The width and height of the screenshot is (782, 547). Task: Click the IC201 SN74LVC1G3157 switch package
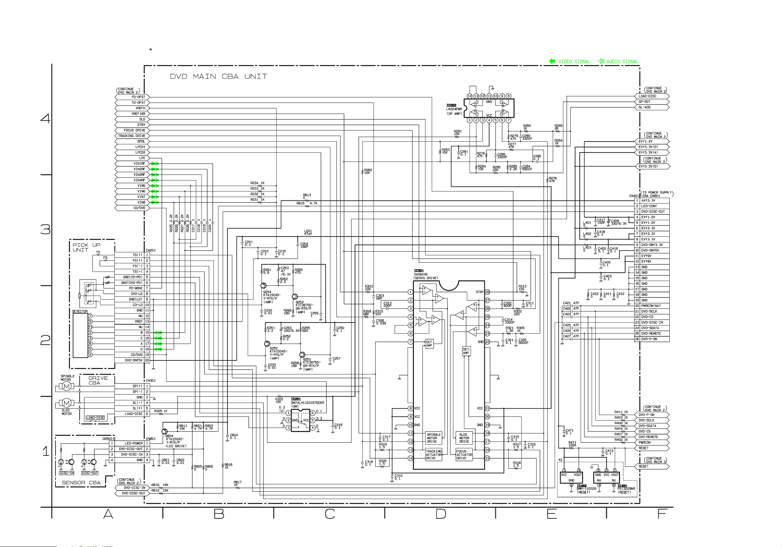pyautogui.click(x=301, y=420)
